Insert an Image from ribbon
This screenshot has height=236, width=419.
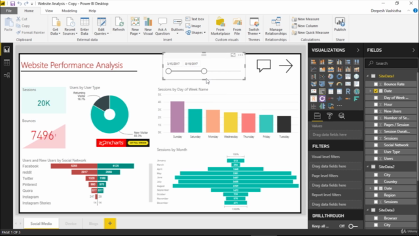(x=193, y=26)
